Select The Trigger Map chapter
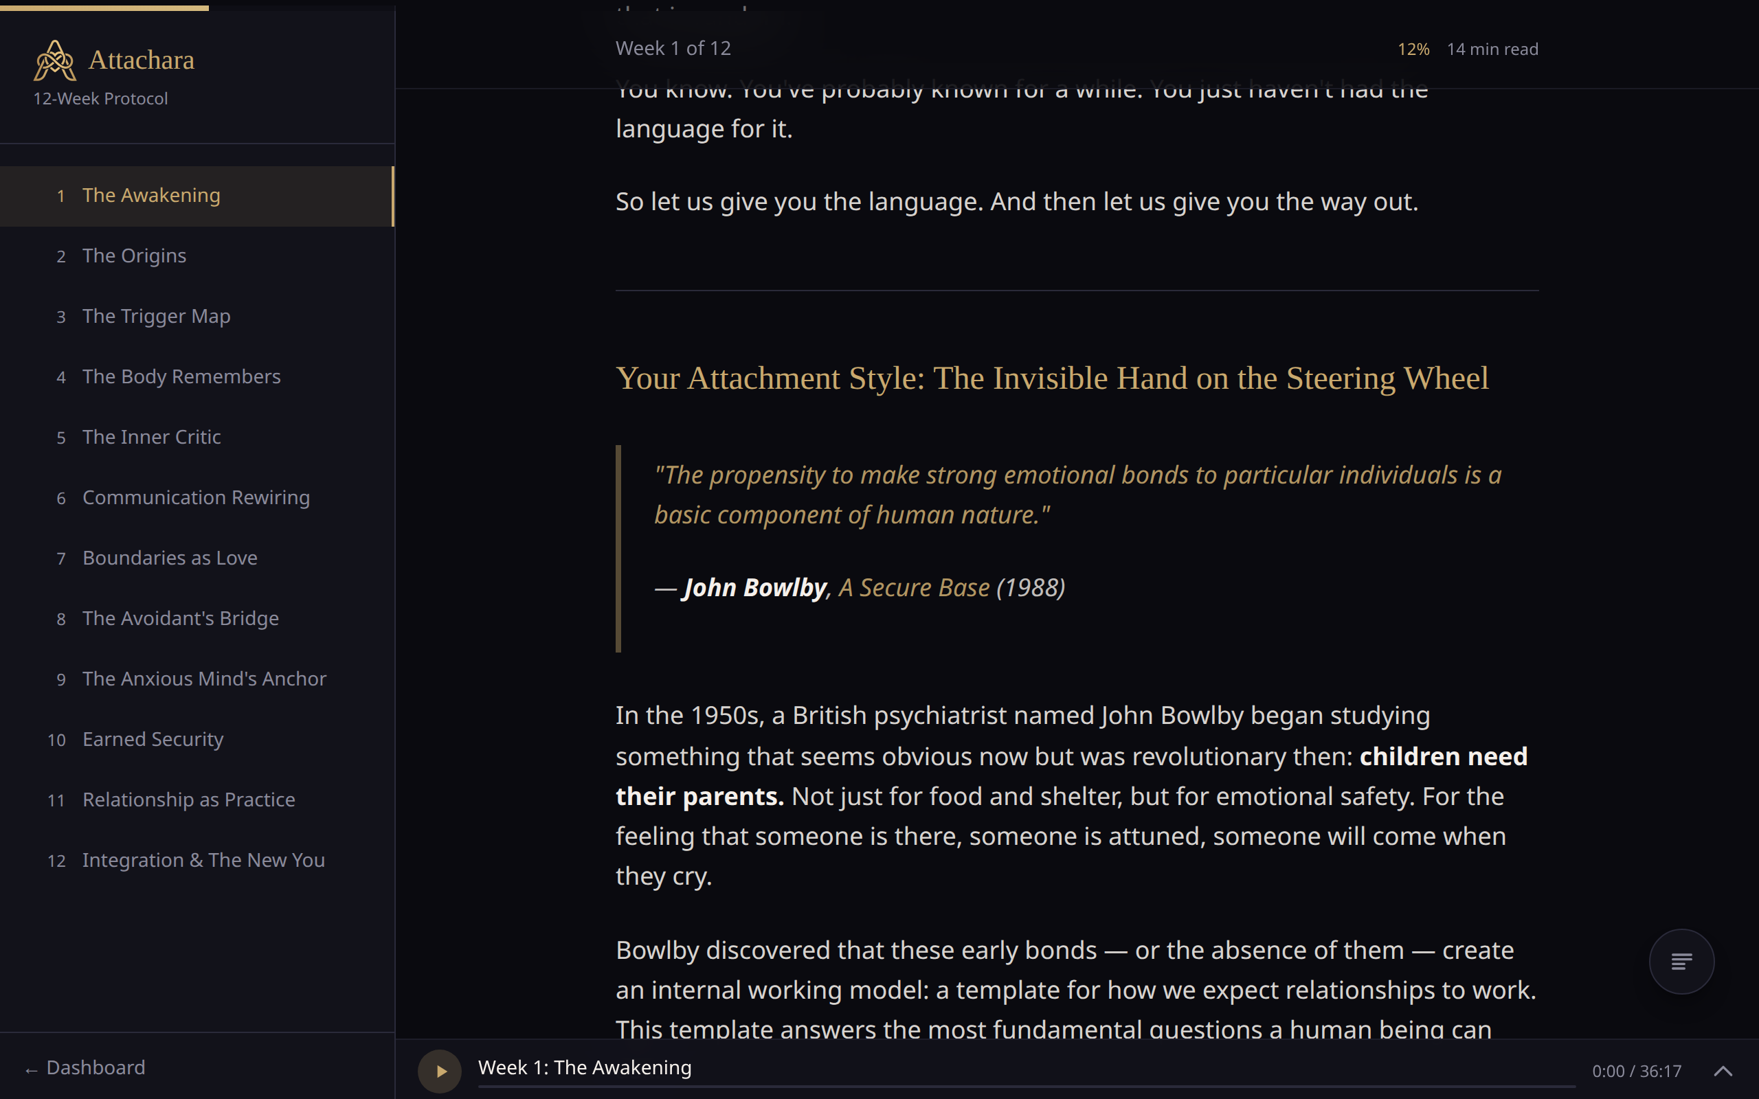The width and height of the screenshot is (1759, 1099). pos(156,316)
